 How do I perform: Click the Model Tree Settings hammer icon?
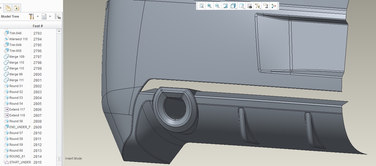tap(32, 16)
